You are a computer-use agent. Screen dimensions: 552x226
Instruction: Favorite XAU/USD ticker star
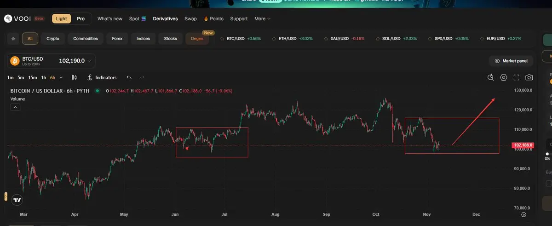pyautogui.click(x=326, y=39)
